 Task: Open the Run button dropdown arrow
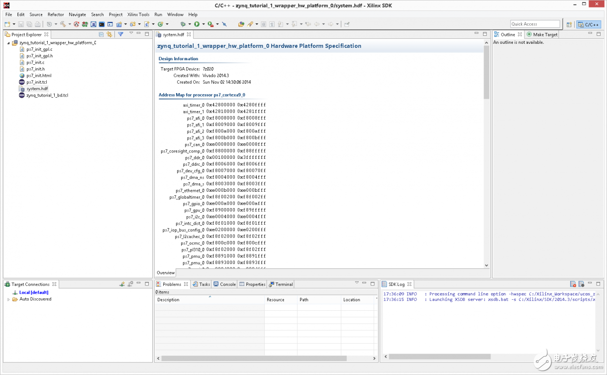tap(203, 24)
